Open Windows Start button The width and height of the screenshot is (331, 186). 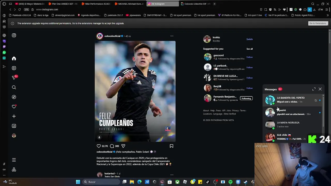[x=78, y=182]
